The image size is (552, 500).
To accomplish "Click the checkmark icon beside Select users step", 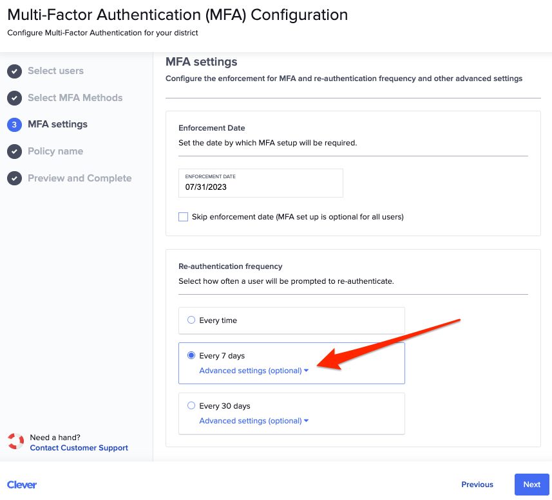I will click(14, 71).
